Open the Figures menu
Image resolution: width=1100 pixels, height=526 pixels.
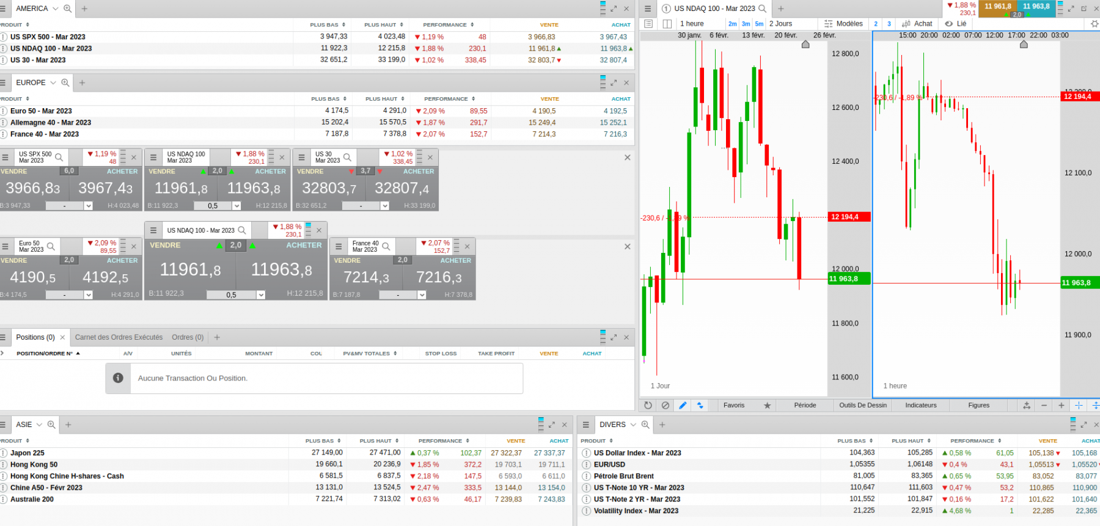(979, 405)
